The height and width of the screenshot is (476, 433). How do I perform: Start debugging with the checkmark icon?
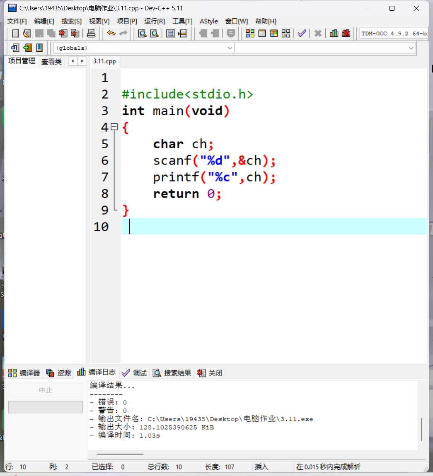302,34
